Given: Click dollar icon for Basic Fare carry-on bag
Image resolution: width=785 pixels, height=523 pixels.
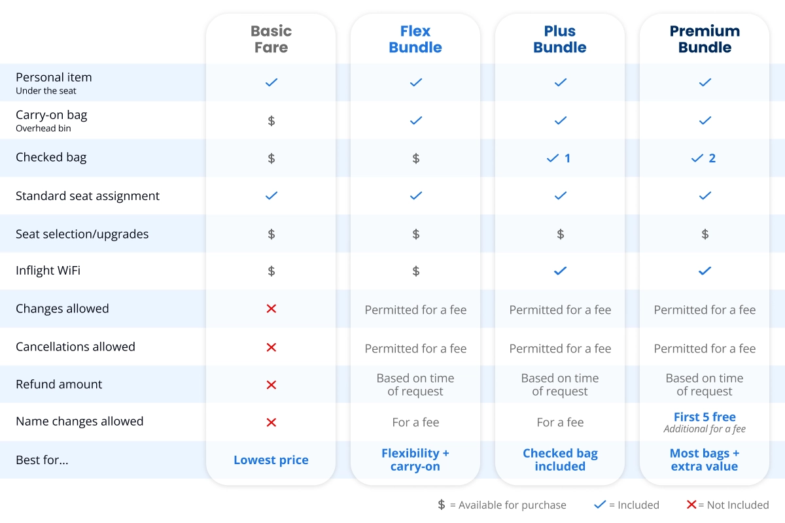Looking at the screenshot, I should pos(271,120).
